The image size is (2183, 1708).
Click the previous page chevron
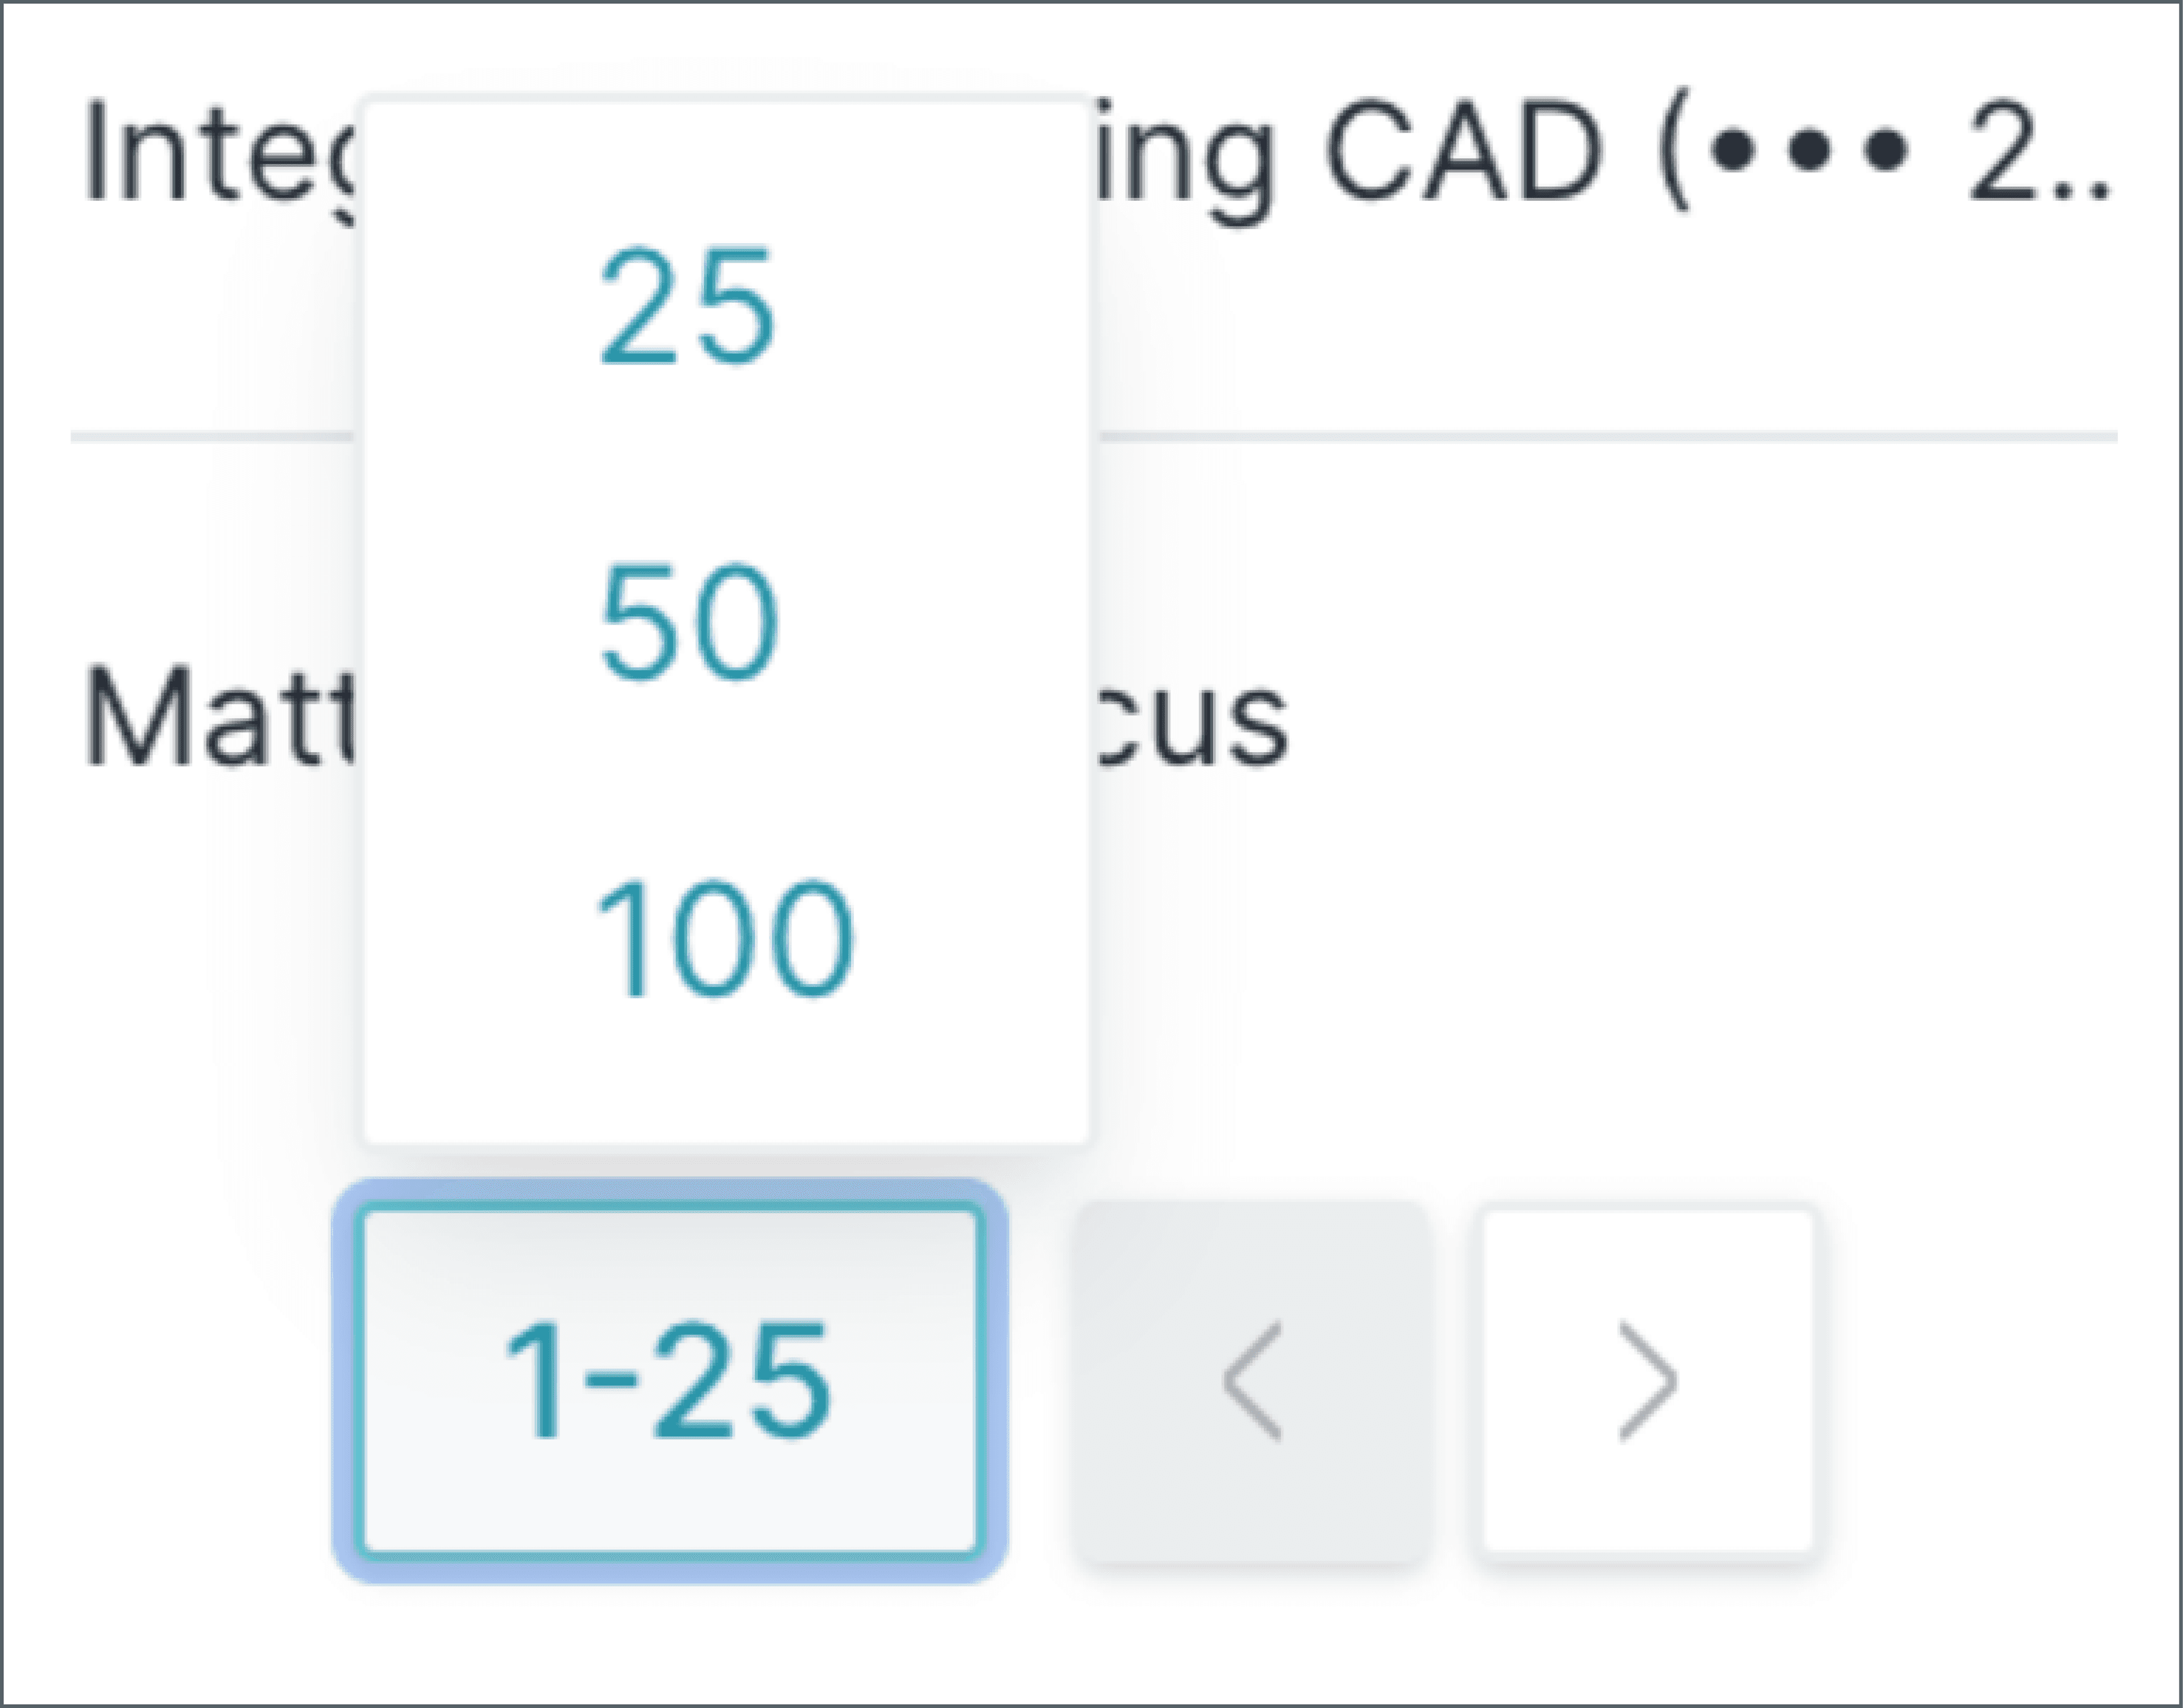(1250, 1381)
